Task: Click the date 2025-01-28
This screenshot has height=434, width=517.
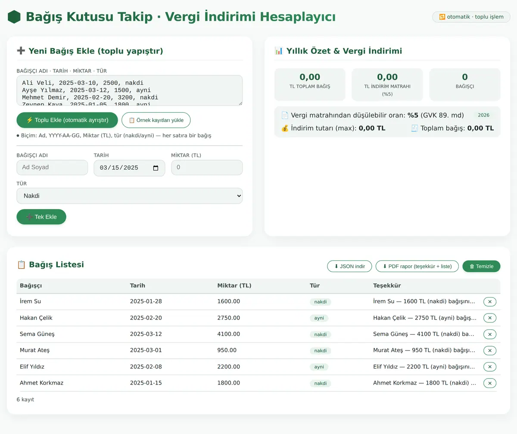Action: (146, 301)
